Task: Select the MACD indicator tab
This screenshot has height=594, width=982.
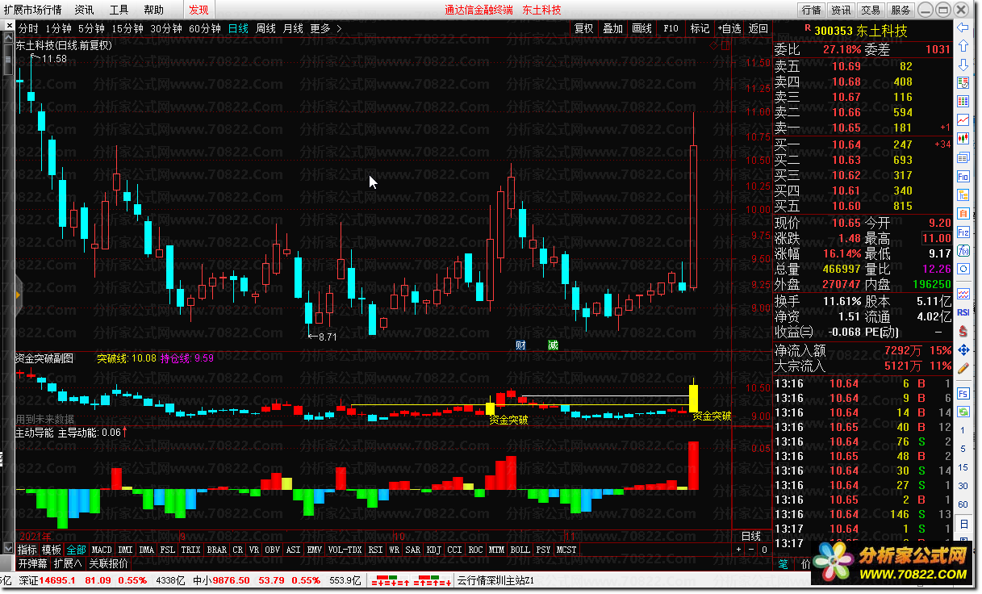Action: point(102,550)
